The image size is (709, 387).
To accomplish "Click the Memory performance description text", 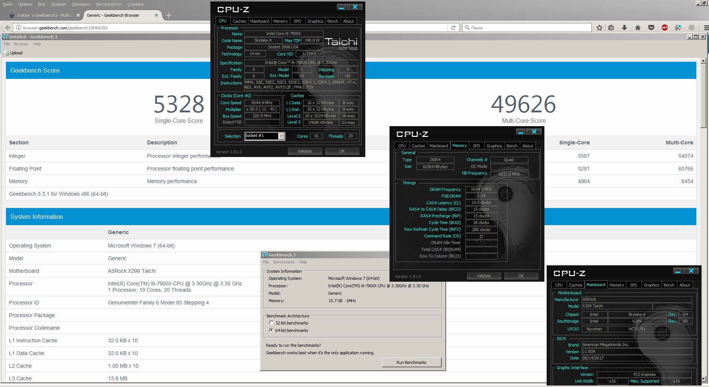I will click(x=172, y=181).
